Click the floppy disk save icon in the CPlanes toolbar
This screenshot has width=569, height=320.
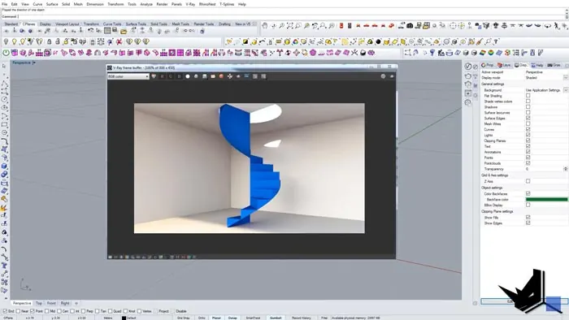115,31
